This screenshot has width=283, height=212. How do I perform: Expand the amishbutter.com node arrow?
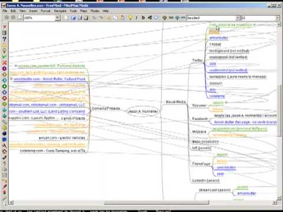click(11, 79)
